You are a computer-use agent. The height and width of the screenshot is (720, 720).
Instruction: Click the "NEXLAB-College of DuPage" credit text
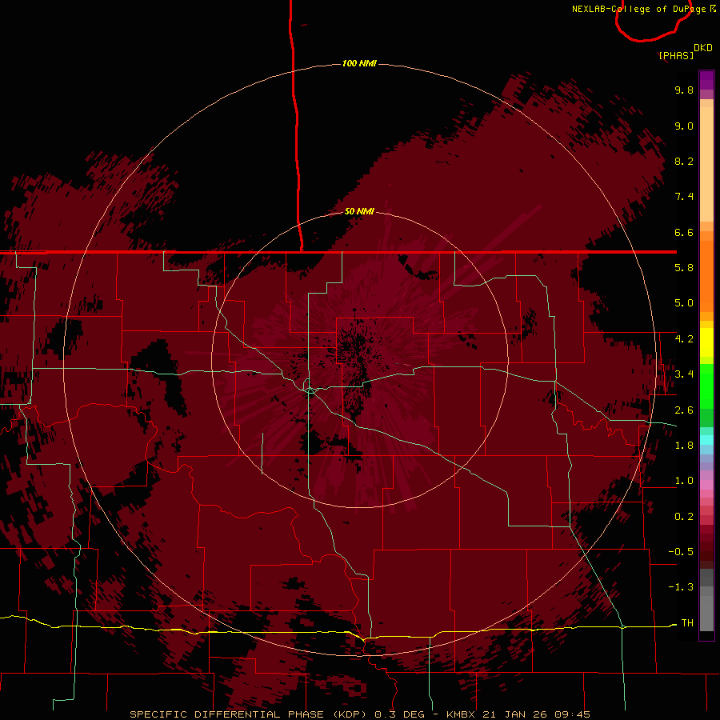point(638,9)
